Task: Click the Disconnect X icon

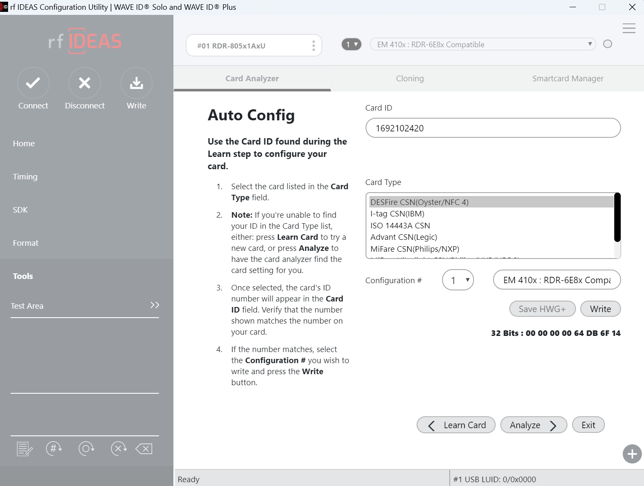Action: [x=85, y=83]
